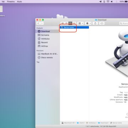Go back with the Finder back arrow
This screenshot has height=128, width=128.
38,23
